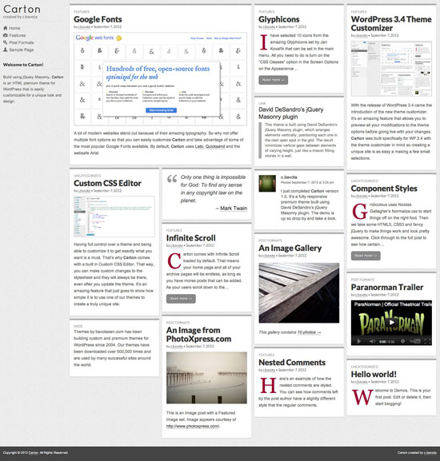Screen dimensions: 440x461
Task: Click the small play icon in video controls
Action: 358,341
